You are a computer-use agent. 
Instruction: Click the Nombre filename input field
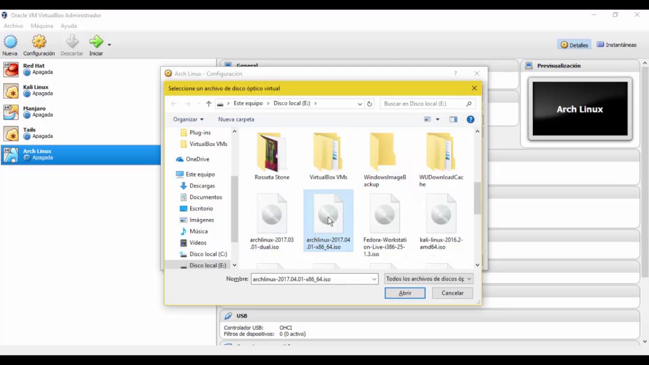(311, 279)
